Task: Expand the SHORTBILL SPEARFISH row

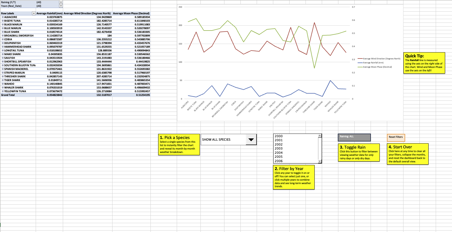Action: (x=3, y=62)
